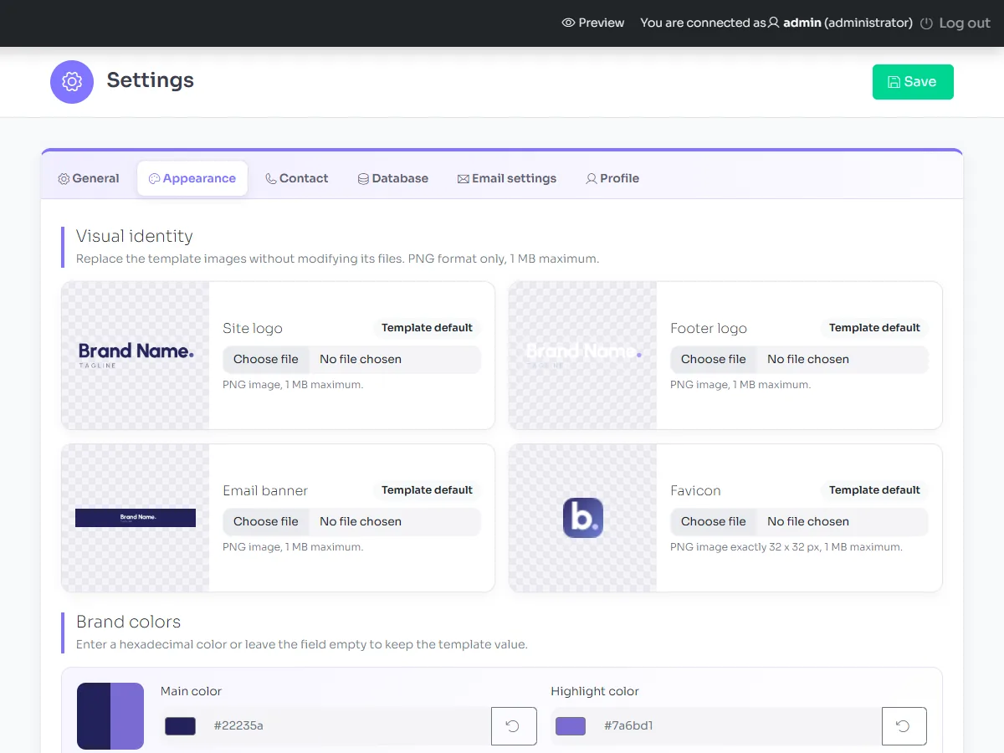Open the Email settings tab
This screenshot has width=1004, height=753.
pos(507,178)
